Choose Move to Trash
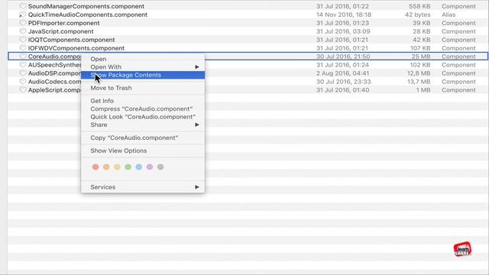The image size is (489, 275). (143, 88)
